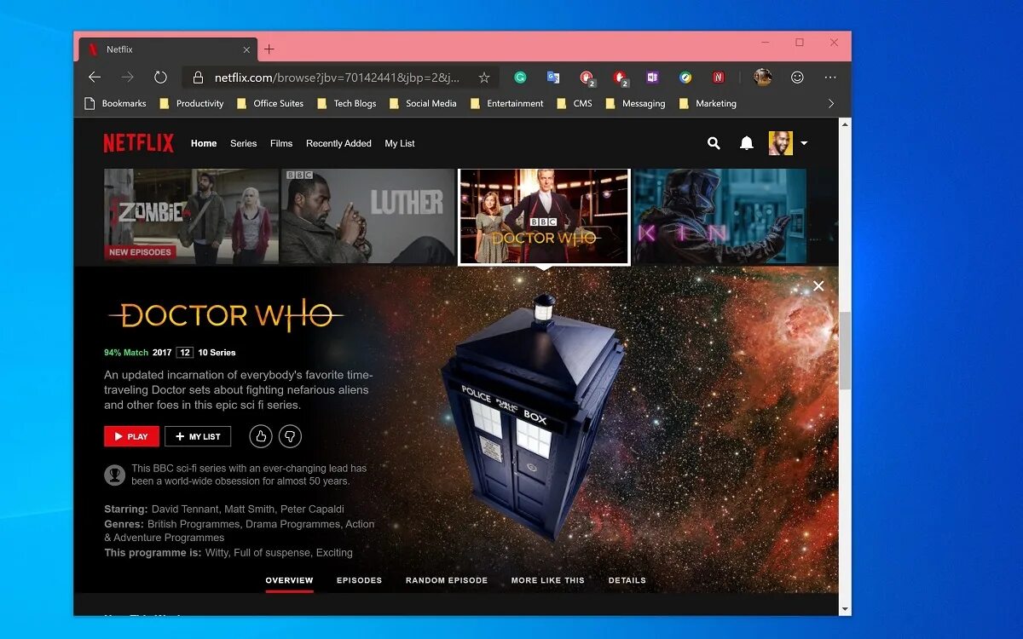Viewport: 1023px width, 639px height.
Task: Switch to the Random Episode tab
Action: (x=447, y=581)
